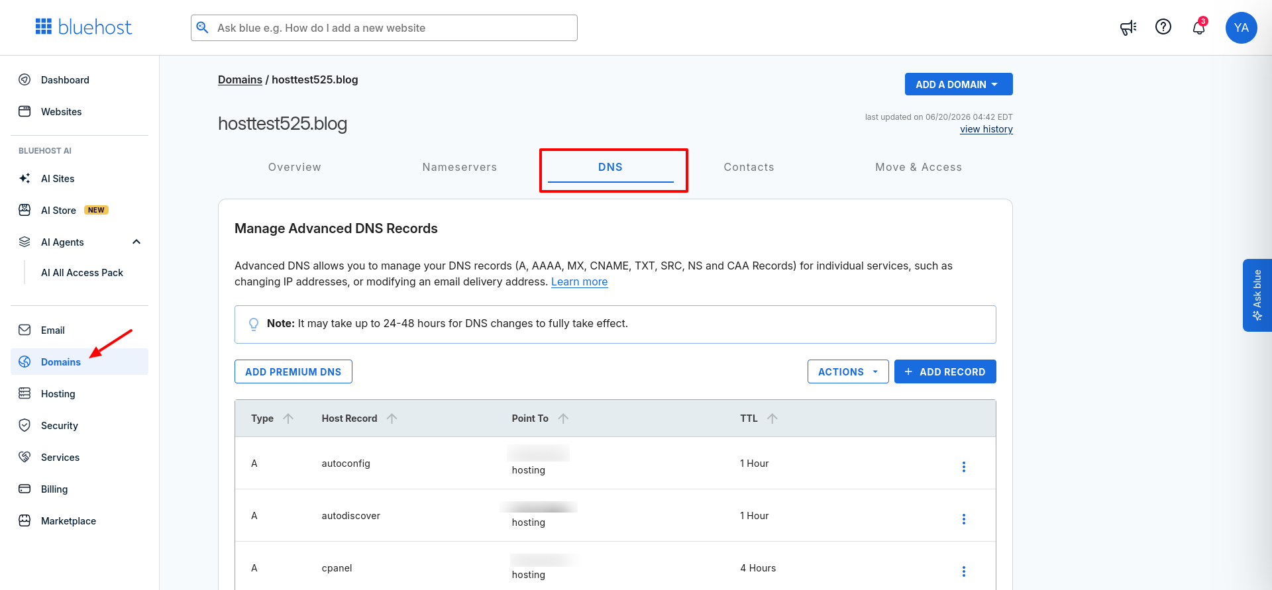The width and height of the screenshot is (1272, 590).
Task: Click the Websites sidebar icon
Action: coord(25,111)
